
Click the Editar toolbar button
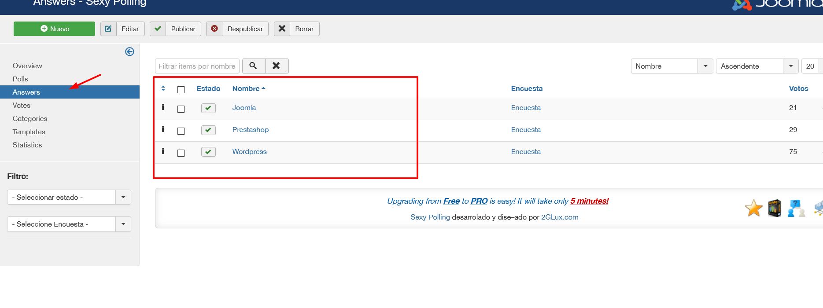pos(122,29)
